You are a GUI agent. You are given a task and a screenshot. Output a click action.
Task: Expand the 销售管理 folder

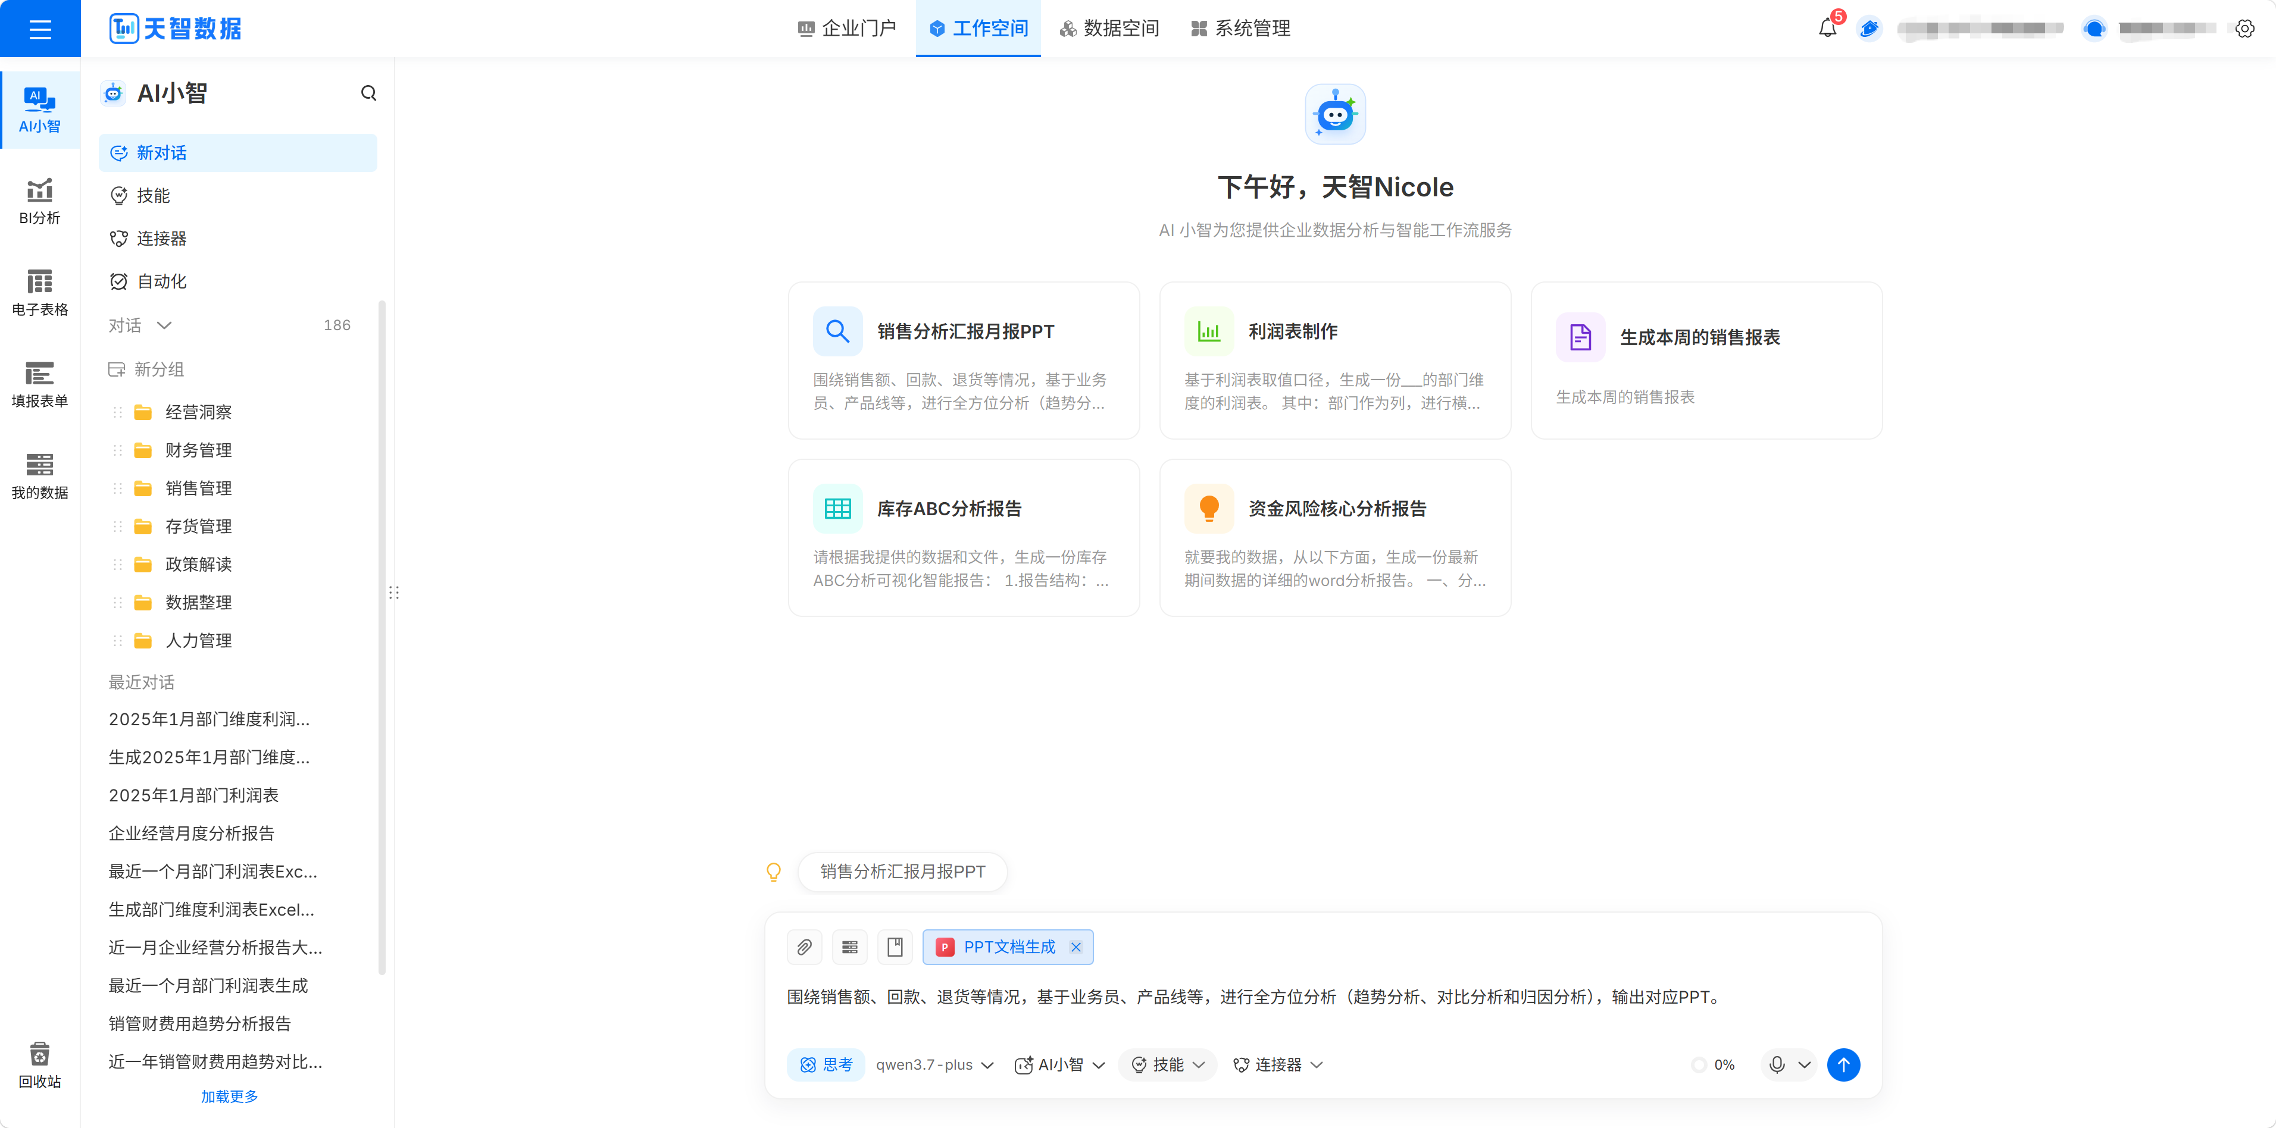(199, 488)
